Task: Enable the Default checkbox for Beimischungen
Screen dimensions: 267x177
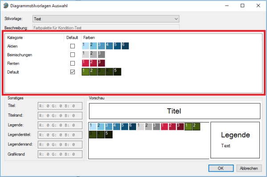Action: tap(73, 55)
